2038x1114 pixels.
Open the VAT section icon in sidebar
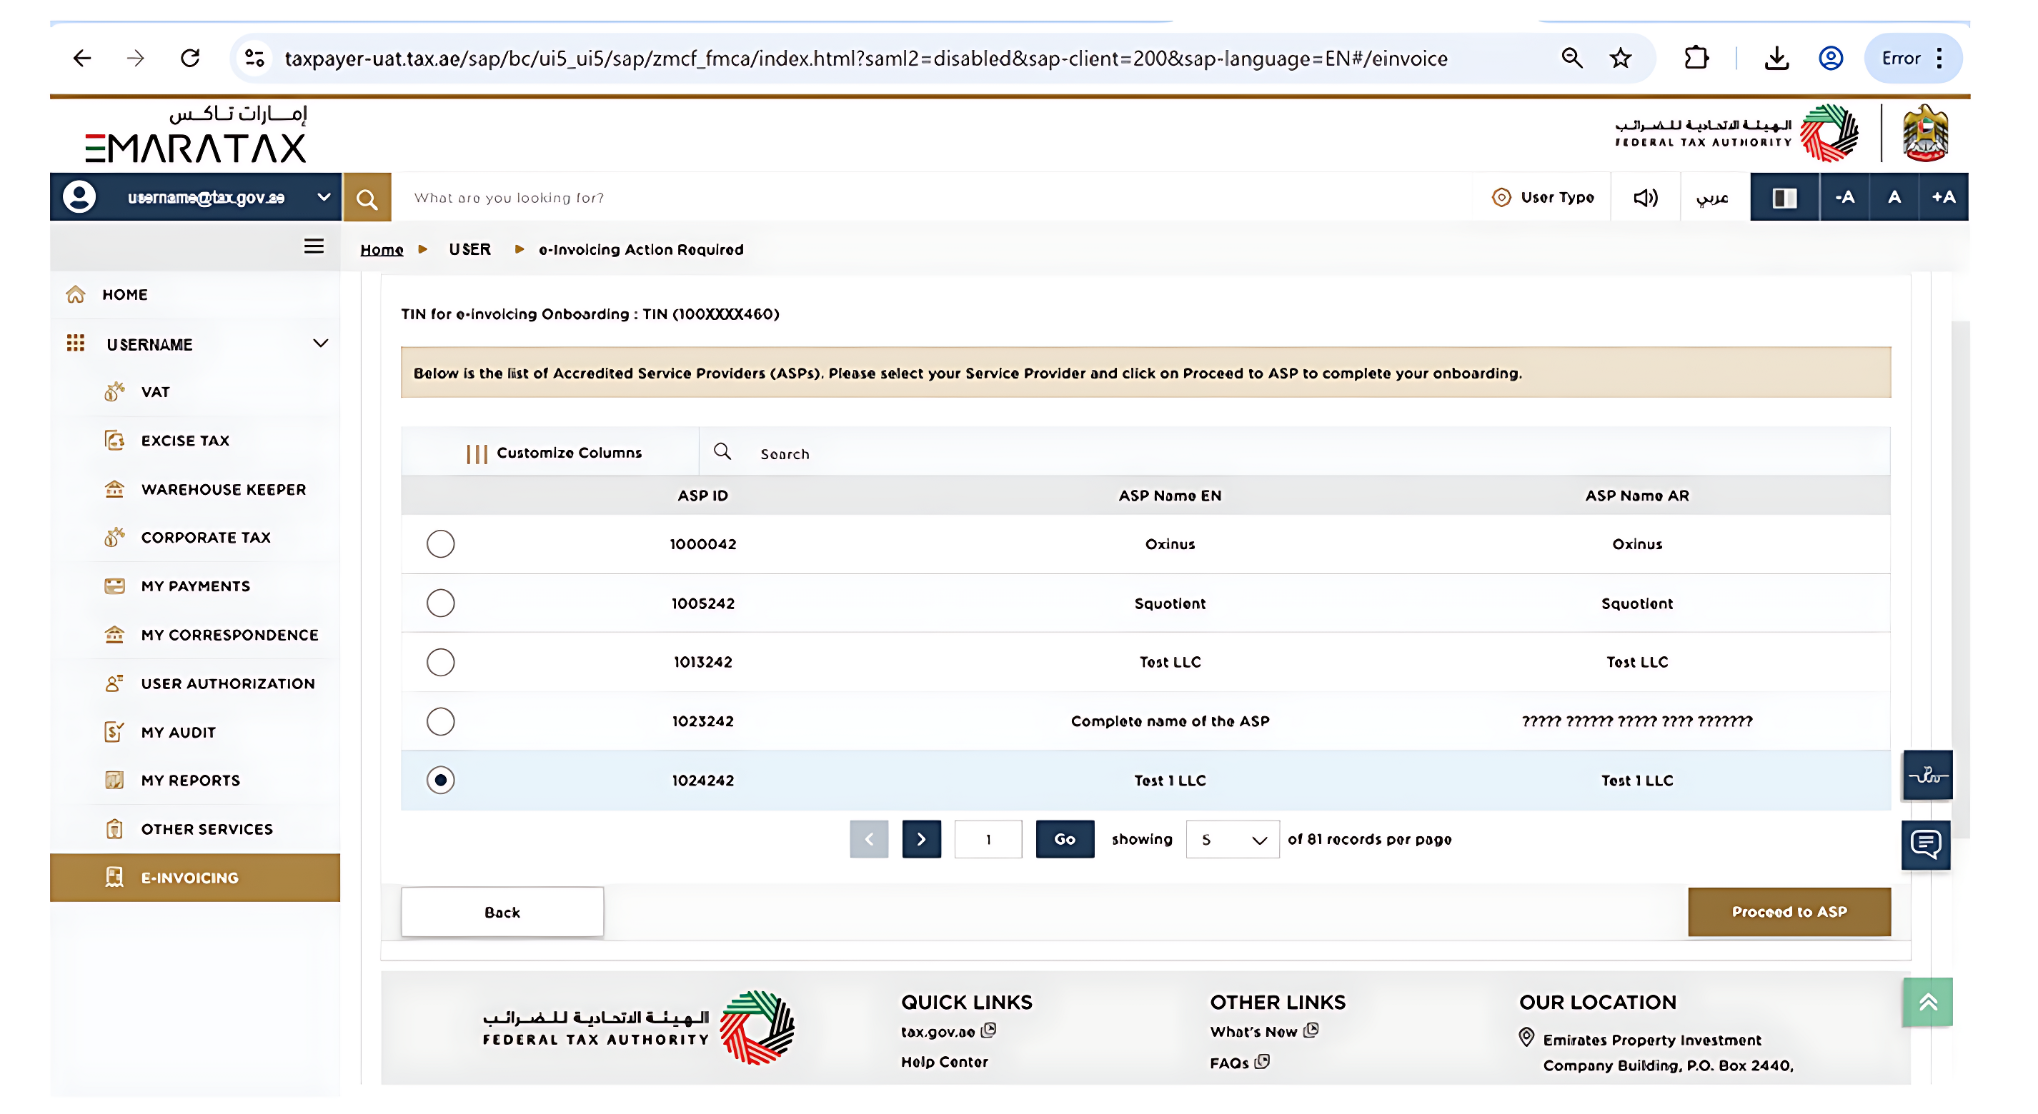click(x=116, y=391)
